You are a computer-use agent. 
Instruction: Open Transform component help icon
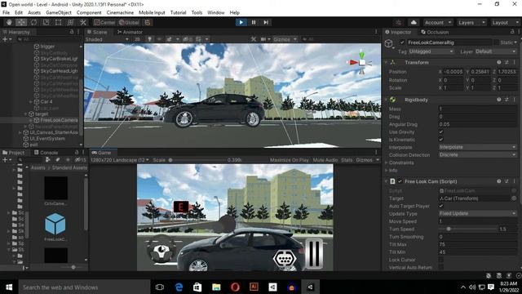(x=498, y=62)
